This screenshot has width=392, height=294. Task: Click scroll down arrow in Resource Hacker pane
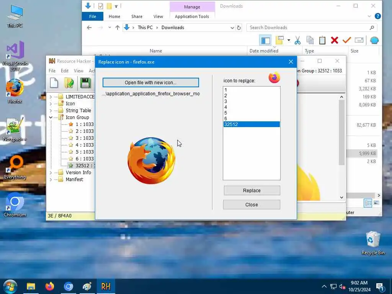341,198
